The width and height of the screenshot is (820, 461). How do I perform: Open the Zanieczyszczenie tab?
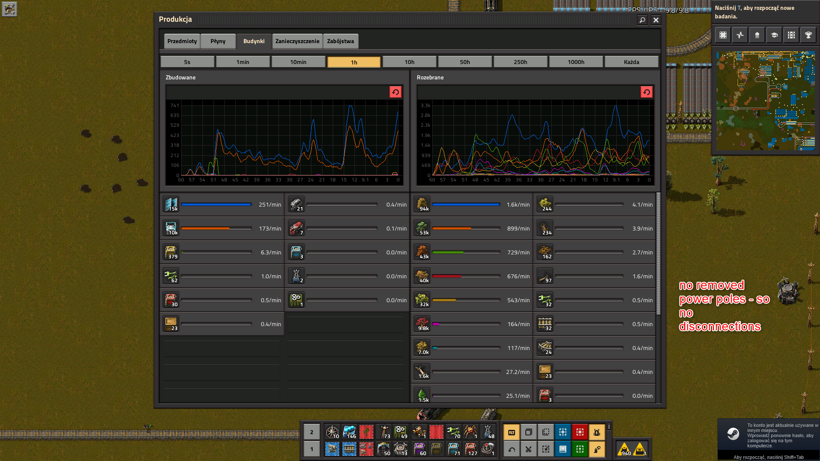point(297,41)
